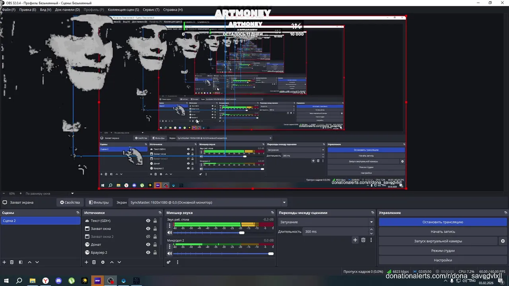Click the Остановить трансляцию button
This screenshot has width=509, height=286.
(x=443, y=222)
